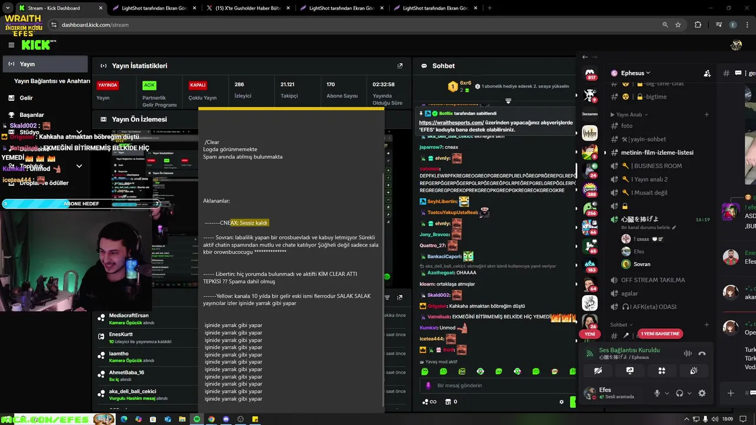
Task: Click the Discord back arrow
Action: (585, 57)
